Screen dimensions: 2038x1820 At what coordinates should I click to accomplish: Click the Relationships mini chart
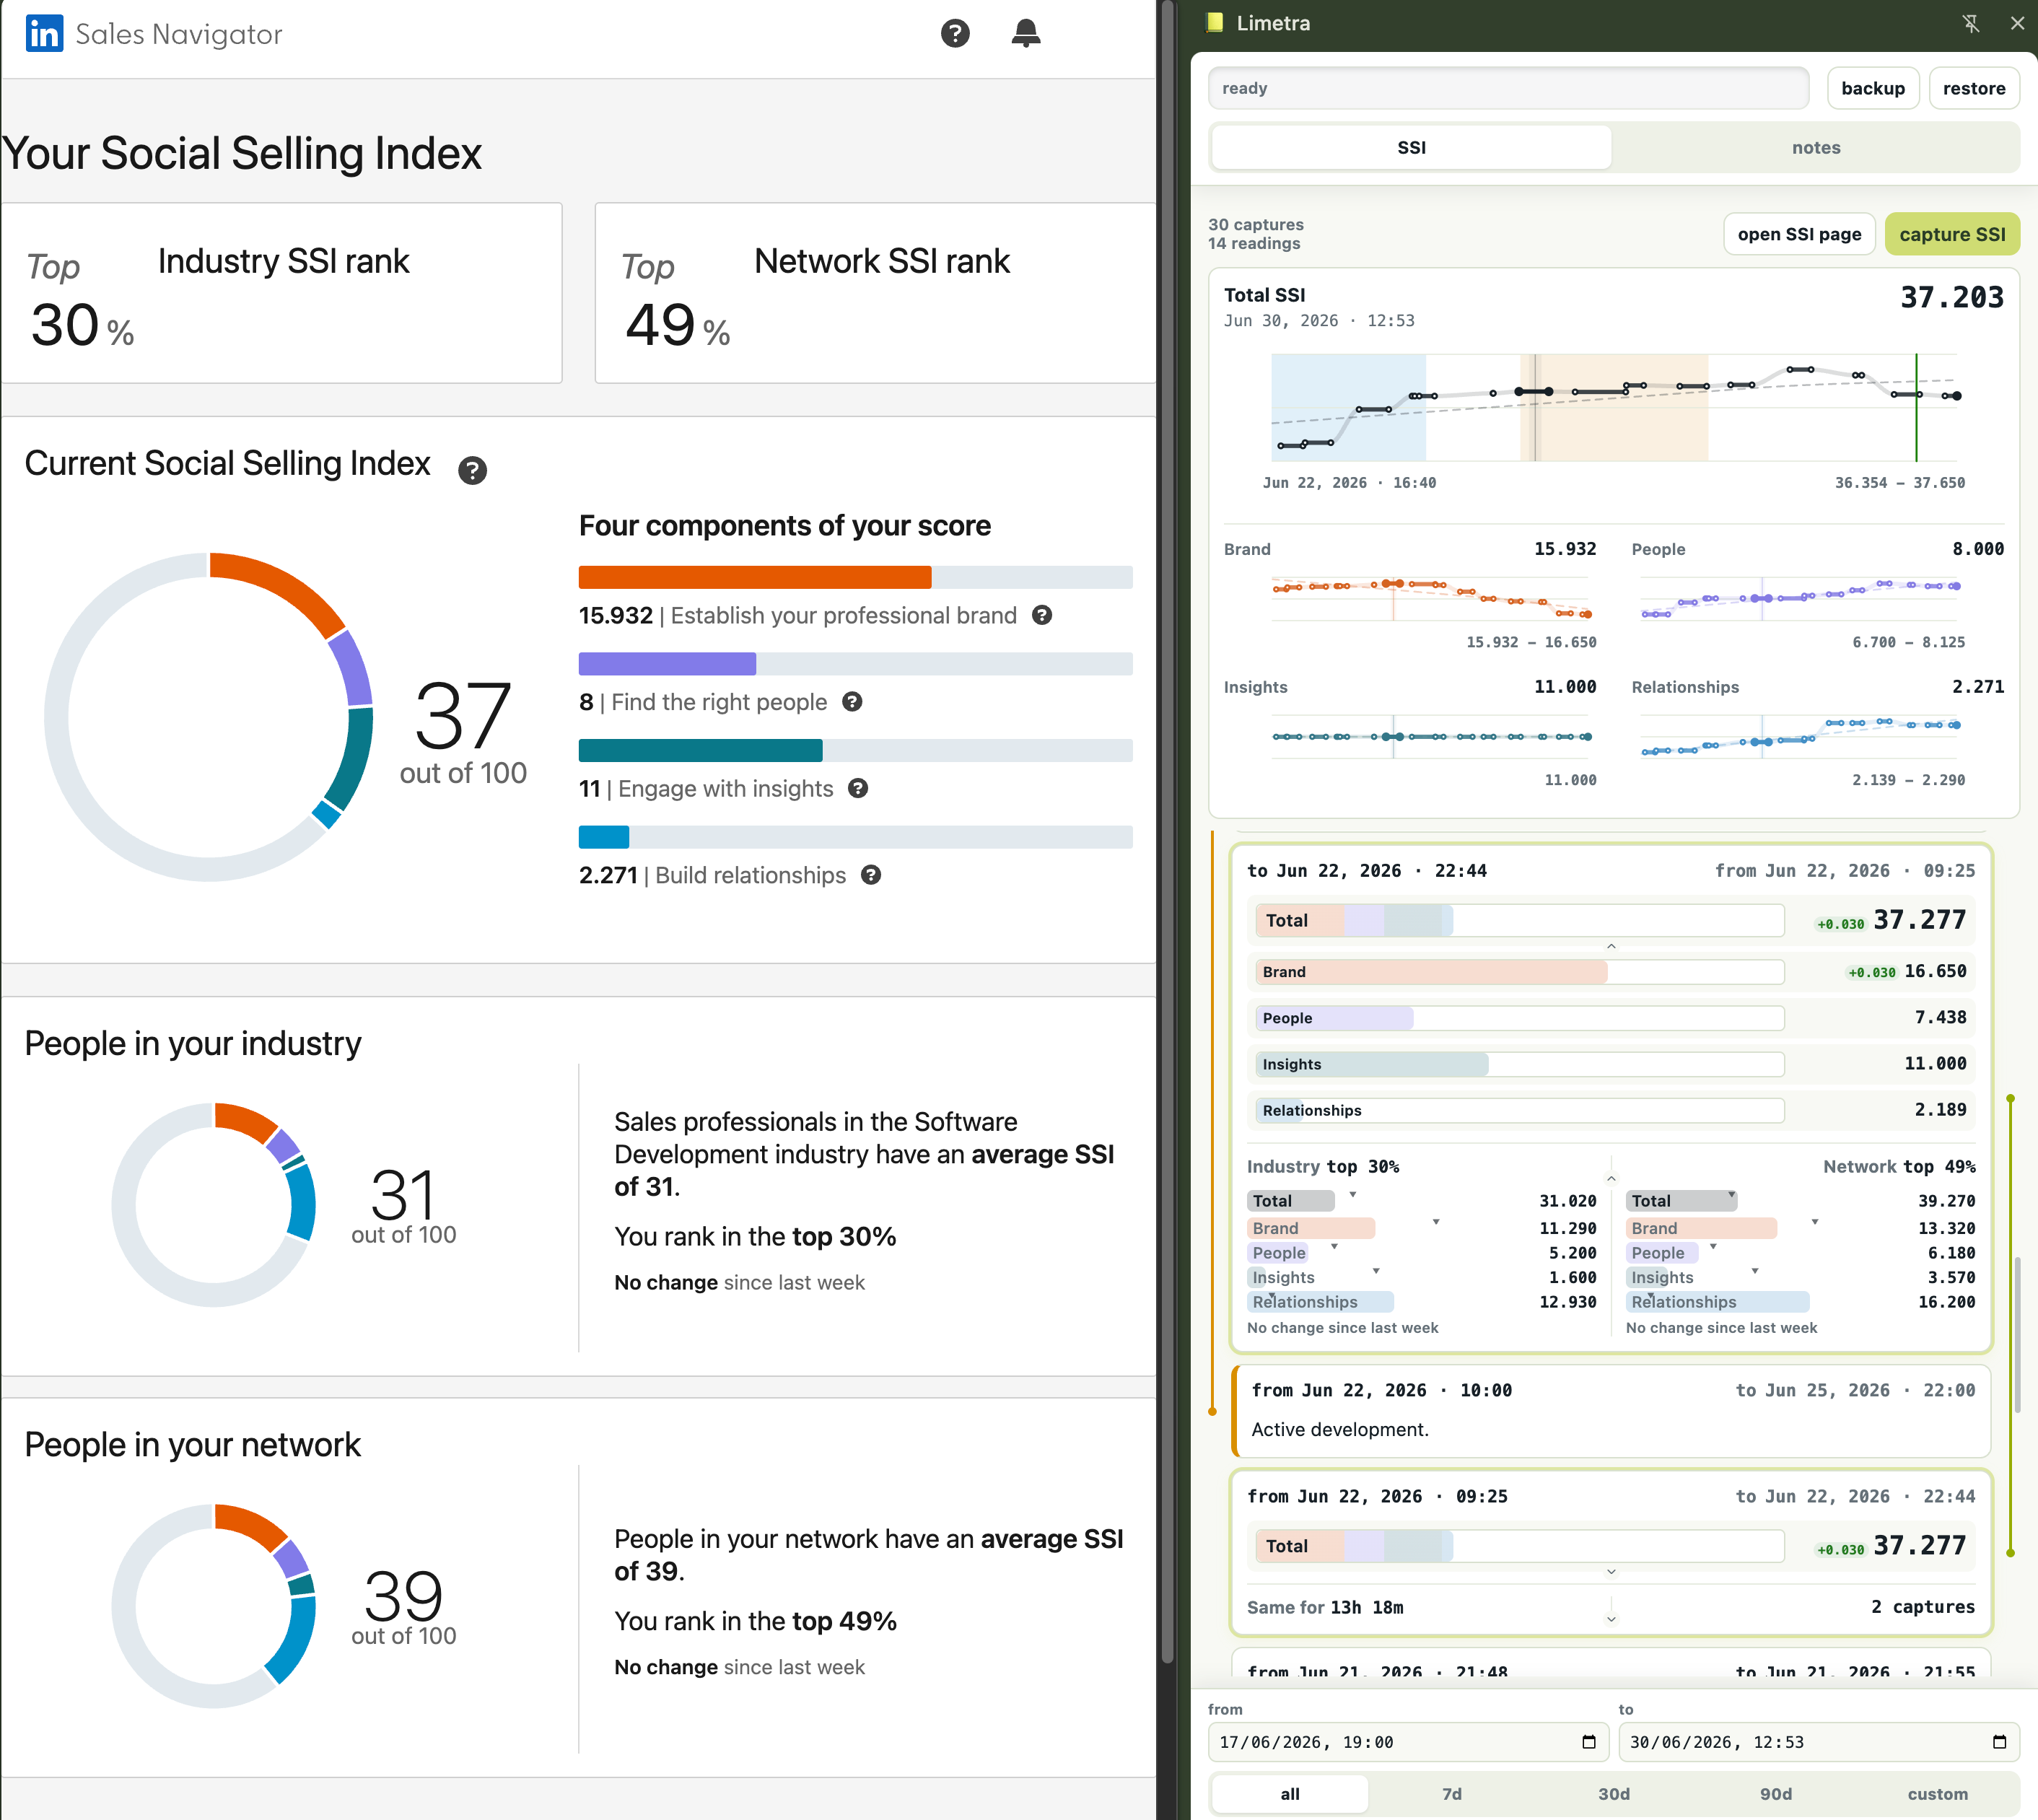1800,736
